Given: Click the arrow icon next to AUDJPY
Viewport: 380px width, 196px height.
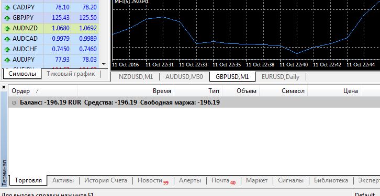Looking at the screenshot, I should click(x=7, y=60).
